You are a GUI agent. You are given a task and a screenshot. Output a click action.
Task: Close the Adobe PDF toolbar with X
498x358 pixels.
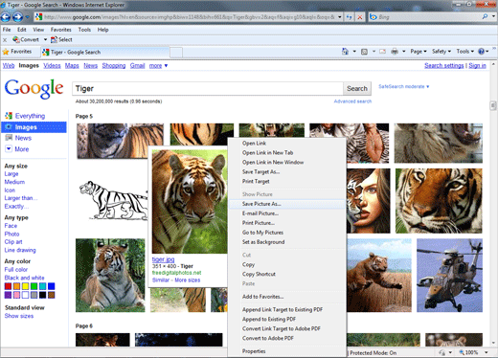click(x=5, y=40)
